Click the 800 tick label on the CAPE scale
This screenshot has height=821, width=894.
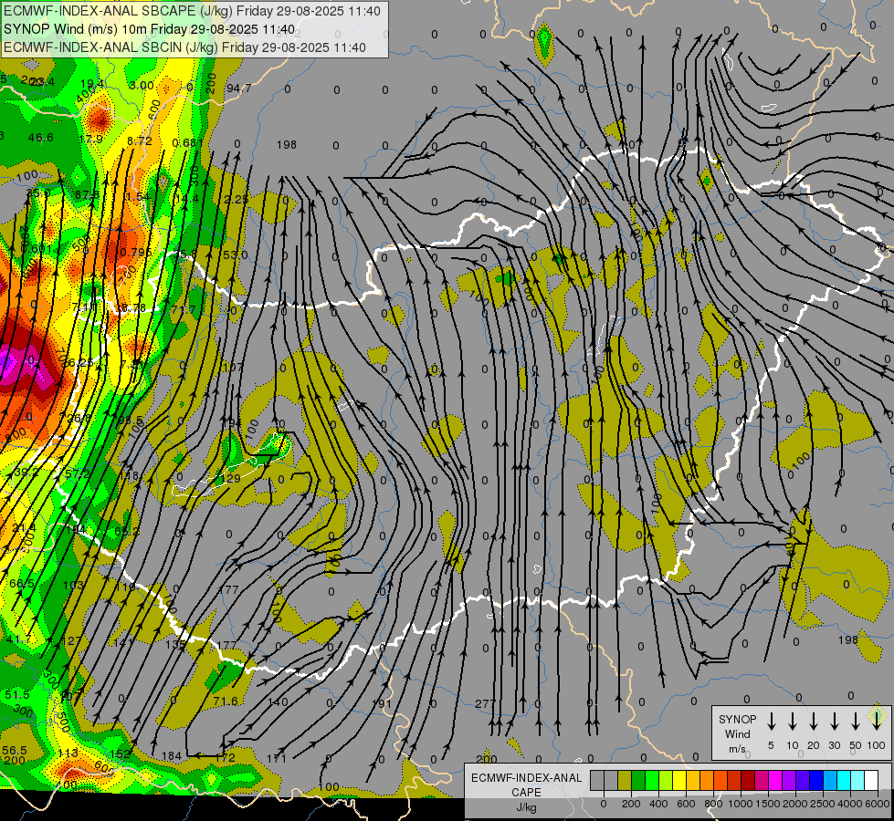point(713,804)
